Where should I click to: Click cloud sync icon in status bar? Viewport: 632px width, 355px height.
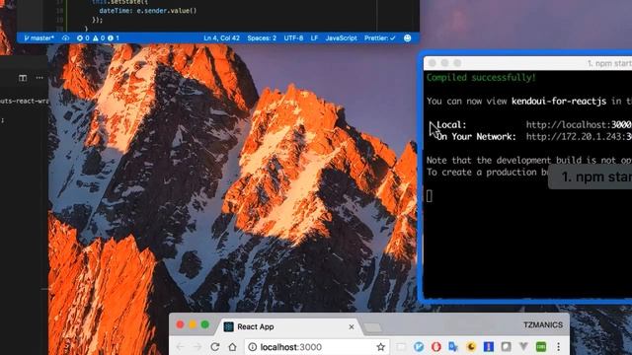[66, 38]
